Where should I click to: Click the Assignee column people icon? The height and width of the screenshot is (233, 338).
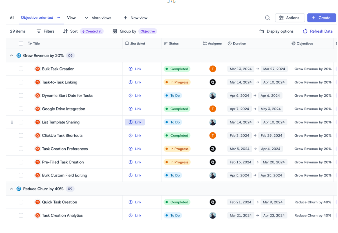205,43
